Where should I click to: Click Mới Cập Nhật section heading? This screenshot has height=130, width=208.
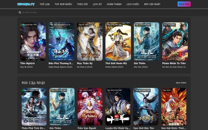click(33, 83)
